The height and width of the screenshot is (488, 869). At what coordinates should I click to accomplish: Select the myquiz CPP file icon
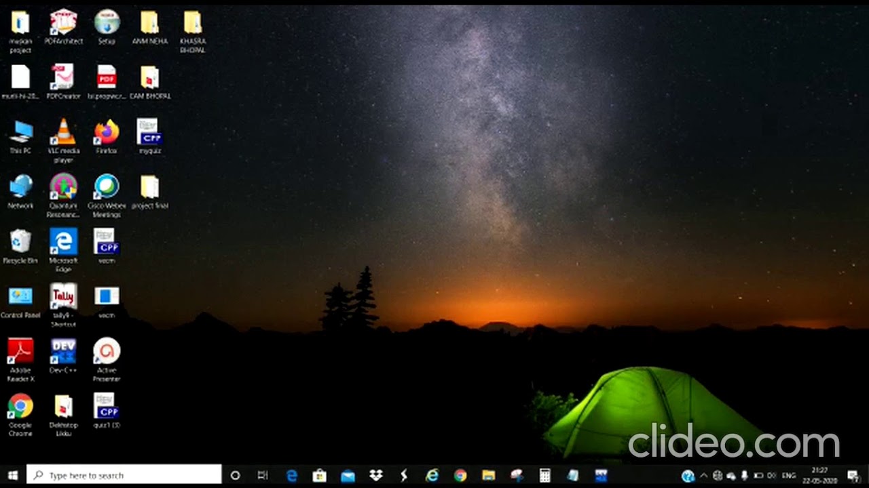(x=149, y=136)
